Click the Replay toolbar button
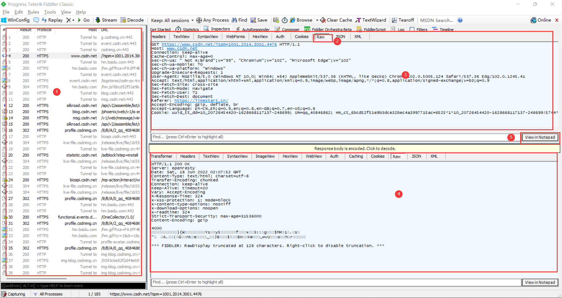This screenshot has height=298, width=562. click(52, 20)
